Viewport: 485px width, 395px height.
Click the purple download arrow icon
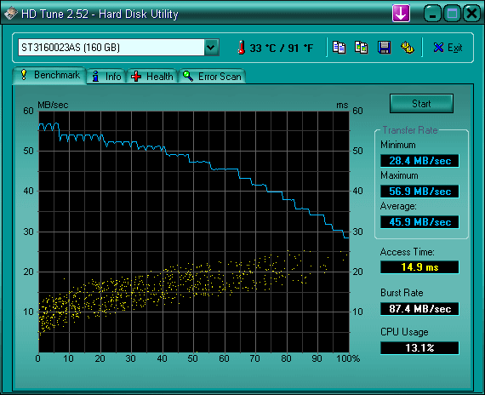pyautogui.click(x=401, y=14)
